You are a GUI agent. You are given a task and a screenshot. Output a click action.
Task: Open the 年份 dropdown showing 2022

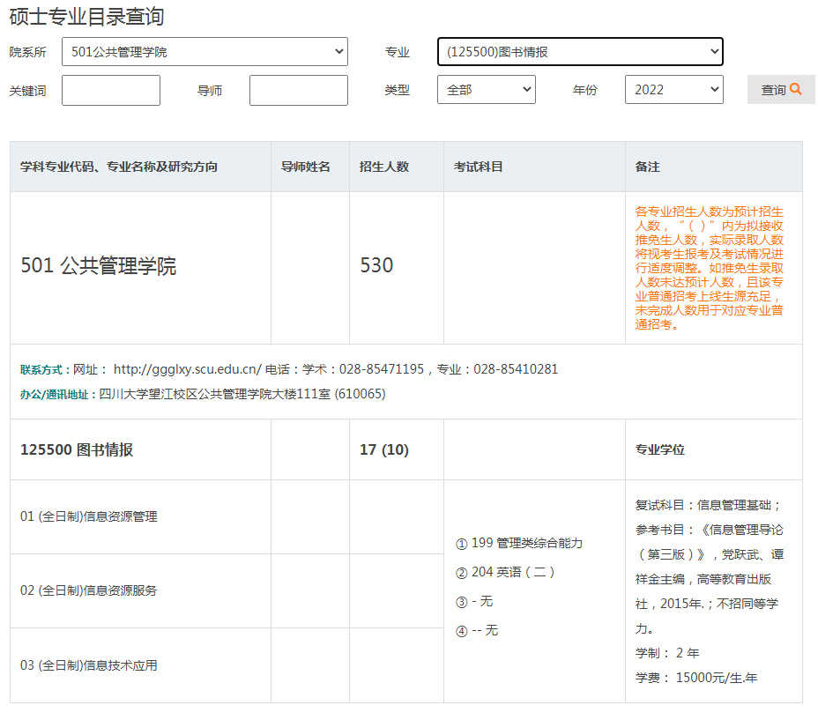click(x=673, y=89)
